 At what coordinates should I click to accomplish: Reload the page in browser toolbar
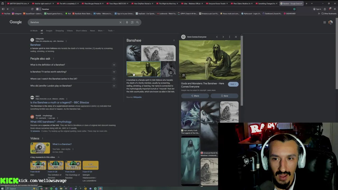pos(32,9)
